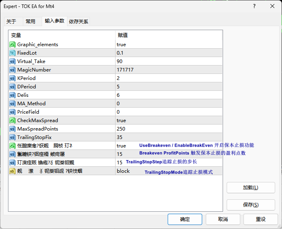This screenshot has width=282, height=229.
Task: Edit the UseBreakeven row value true
Action: [121, 146]
